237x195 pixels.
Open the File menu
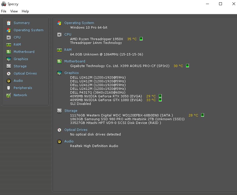[4, 11]
